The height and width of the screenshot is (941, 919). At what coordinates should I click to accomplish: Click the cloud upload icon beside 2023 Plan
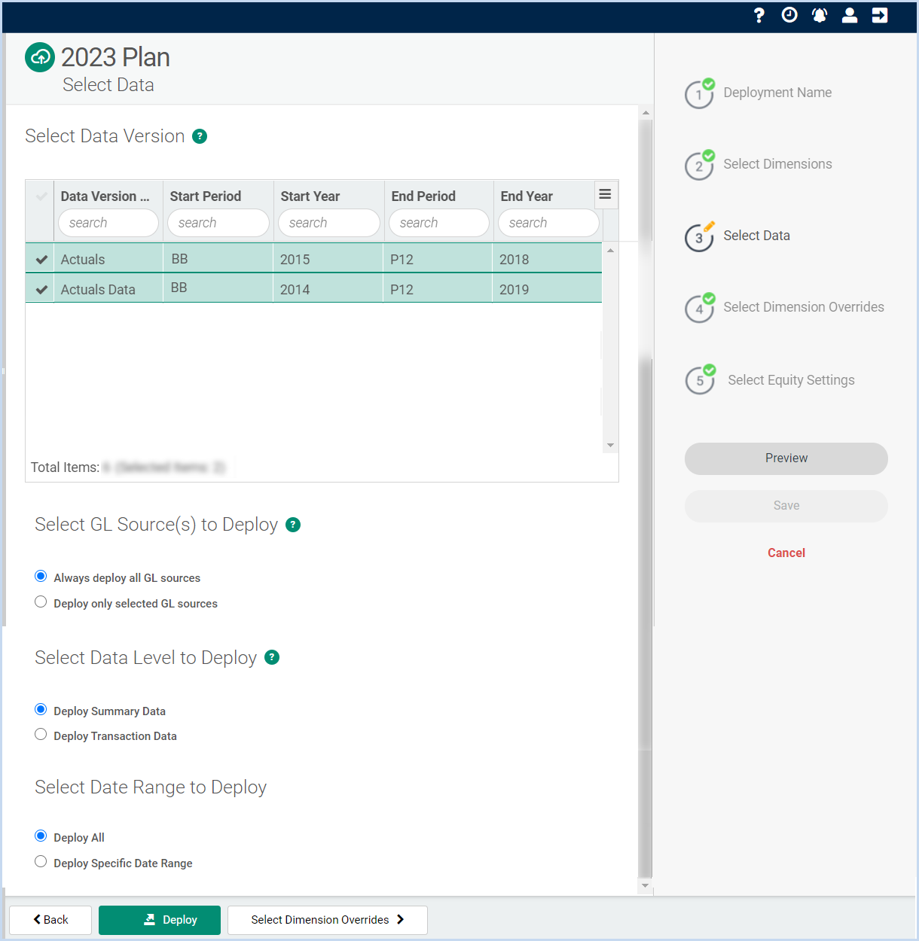[40, 57]
